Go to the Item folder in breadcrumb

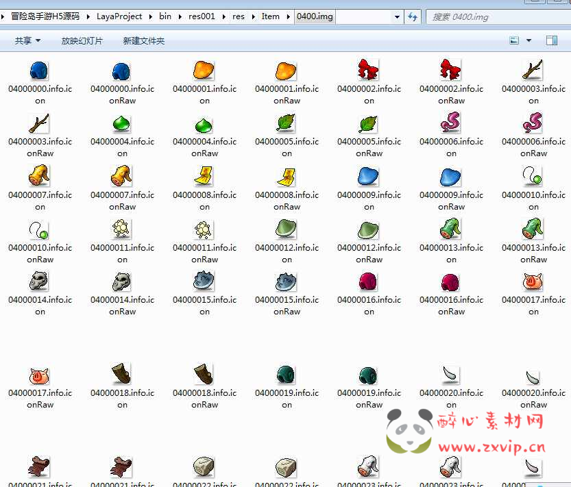270,16
